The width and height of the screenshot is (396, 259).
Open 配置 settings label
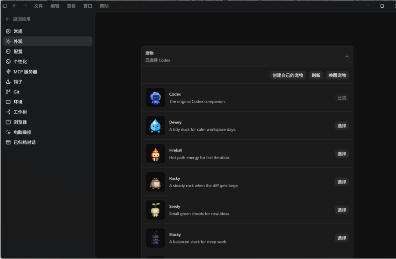coord(18,52)
